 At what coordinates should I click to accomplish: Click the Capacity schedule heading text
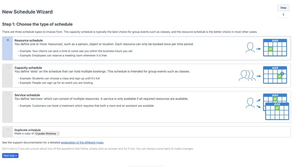tap(28, 68)
